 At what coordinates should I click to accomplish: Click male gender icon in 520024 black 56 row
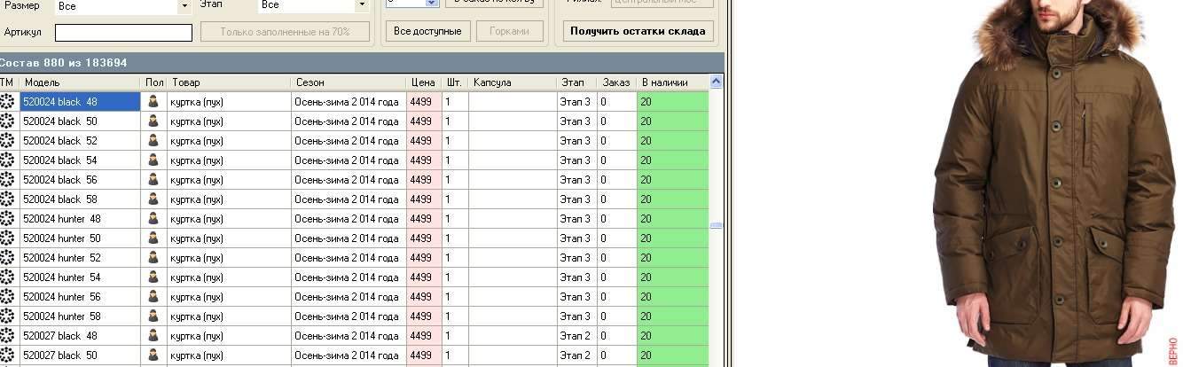click(x=153, y=180)
